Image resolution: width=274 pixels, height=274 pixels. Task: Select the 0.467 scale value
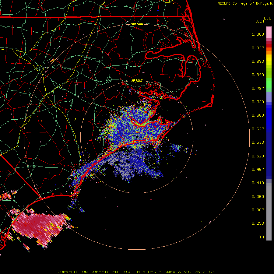pos(258,170)
